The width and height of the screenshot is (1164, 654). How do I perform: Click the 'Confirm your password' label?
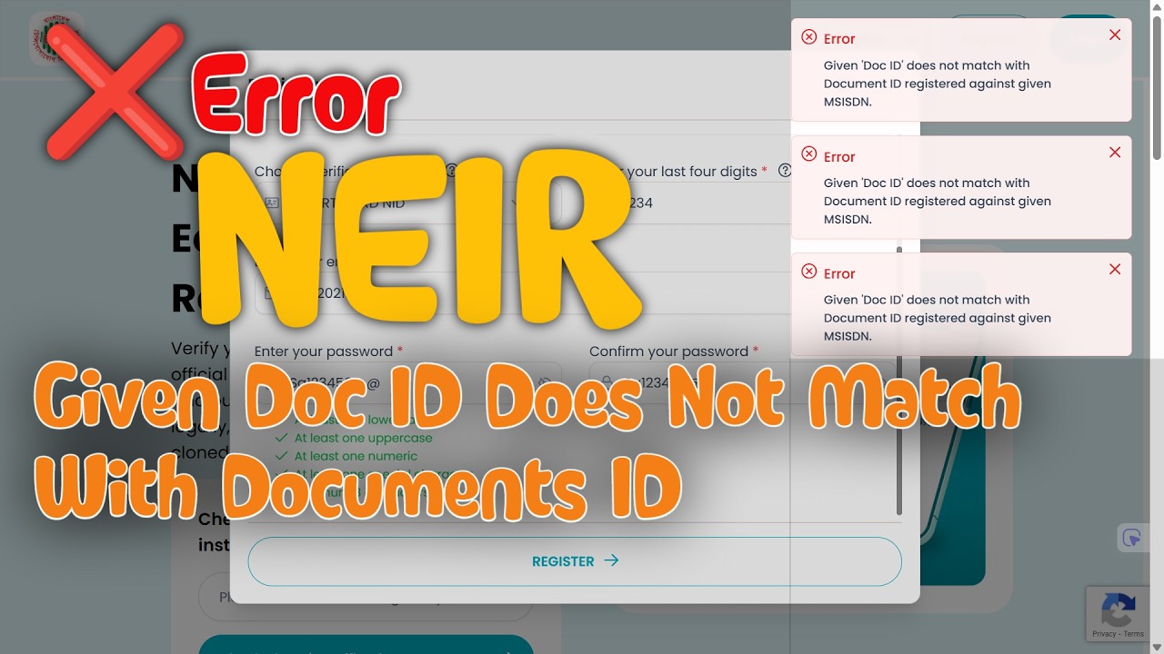(x=668, y=352)
